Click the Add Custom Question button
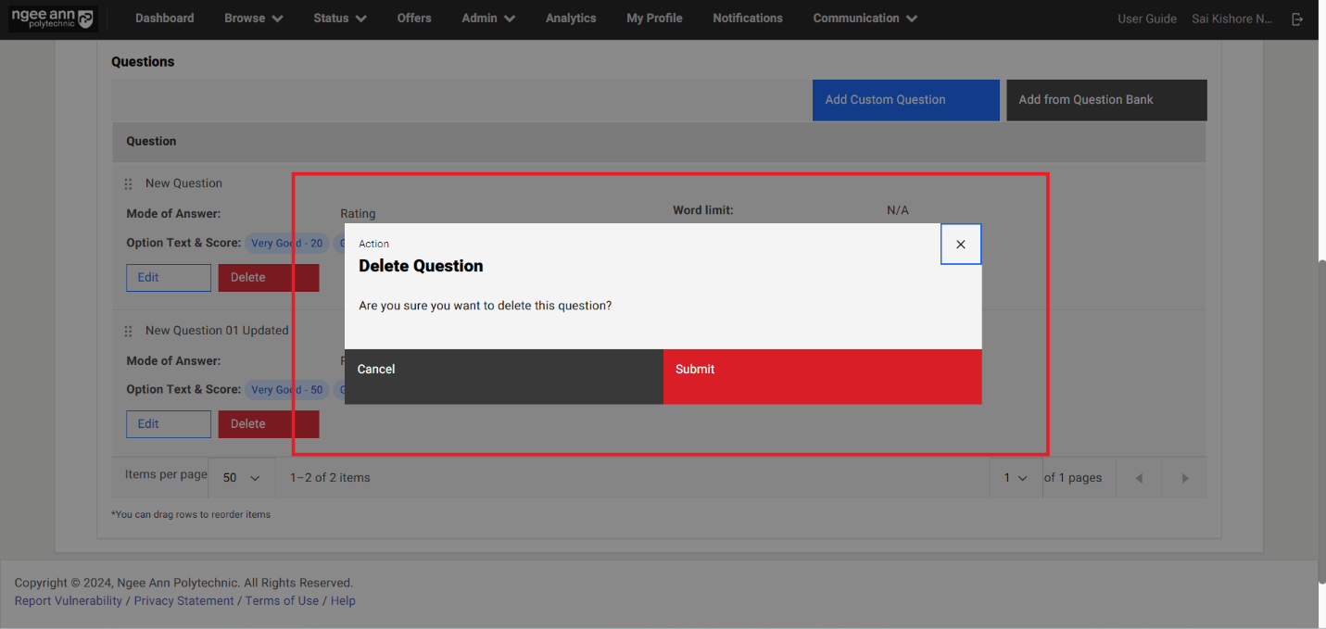This screenshot has width=1326, height=629. (905, 100)
